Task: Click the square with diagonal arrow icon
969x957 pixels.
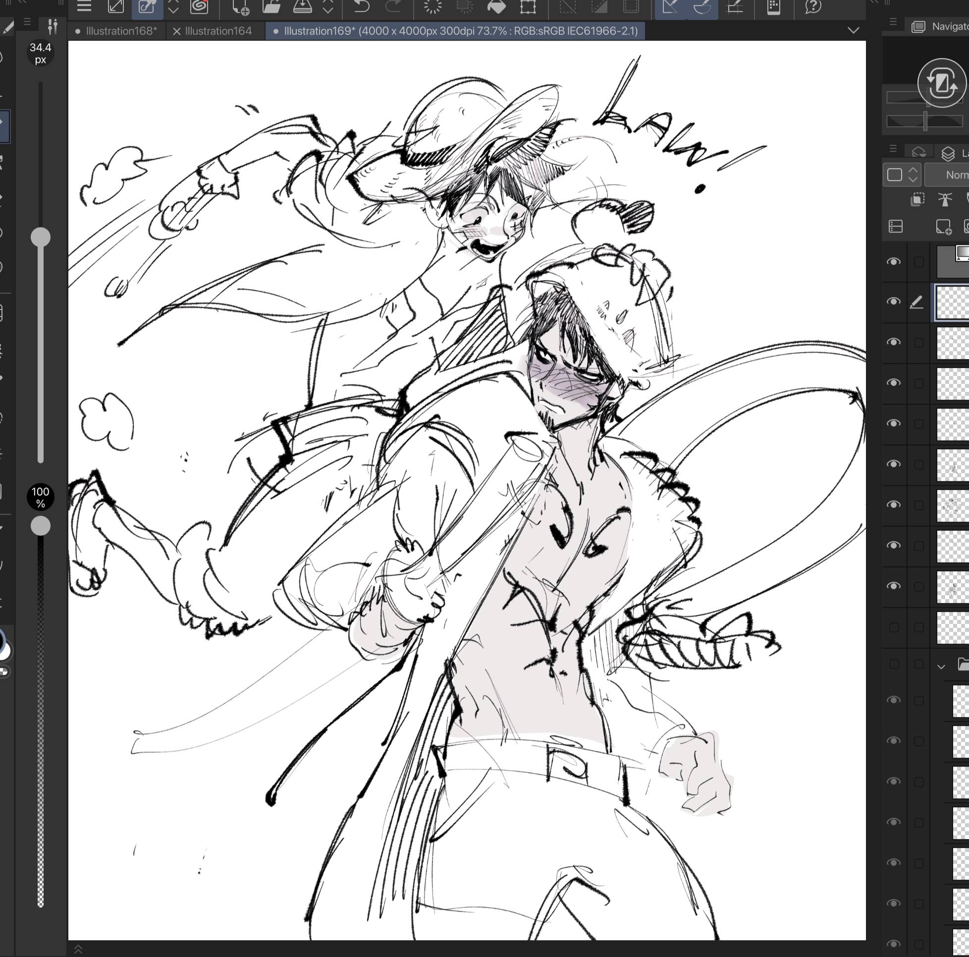Action: tap(116, 6)
